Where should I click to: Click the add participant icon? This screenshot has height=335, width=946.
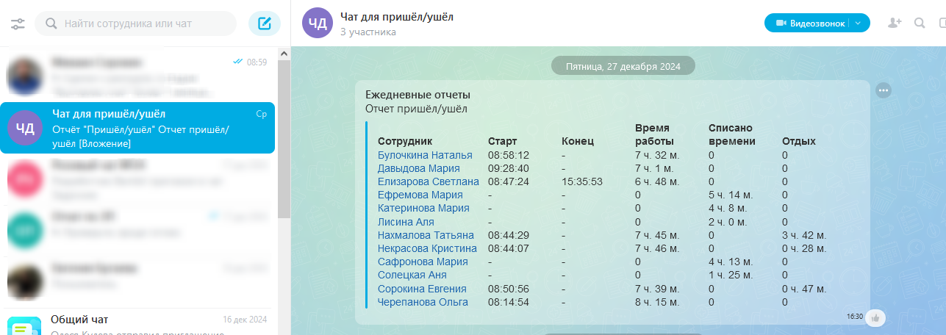895,23
